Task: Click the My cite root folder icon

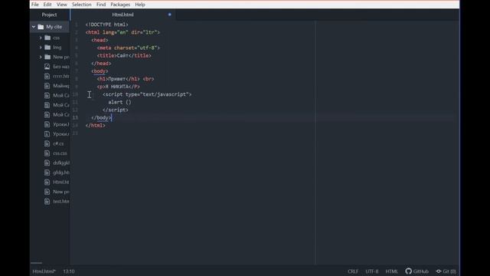Action: coord(41,27)
